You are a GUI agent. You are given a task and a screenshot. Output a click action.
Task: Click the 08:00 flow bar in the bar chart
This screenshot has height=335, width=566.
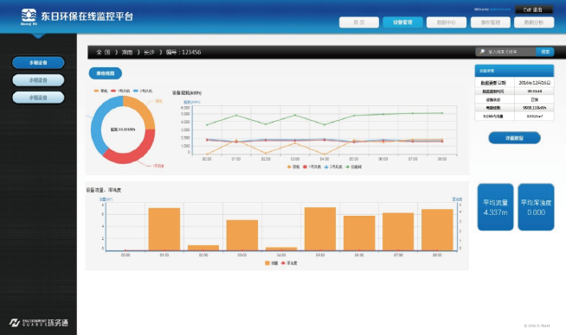click(437, 230)
